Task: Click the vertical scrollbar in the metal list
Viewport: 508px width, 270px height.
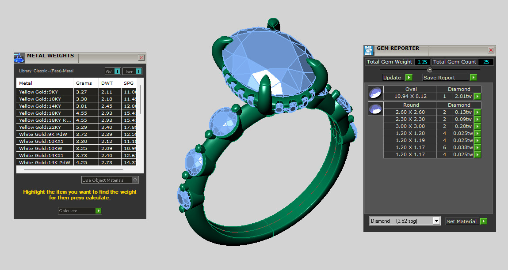Action: [140, 100]
